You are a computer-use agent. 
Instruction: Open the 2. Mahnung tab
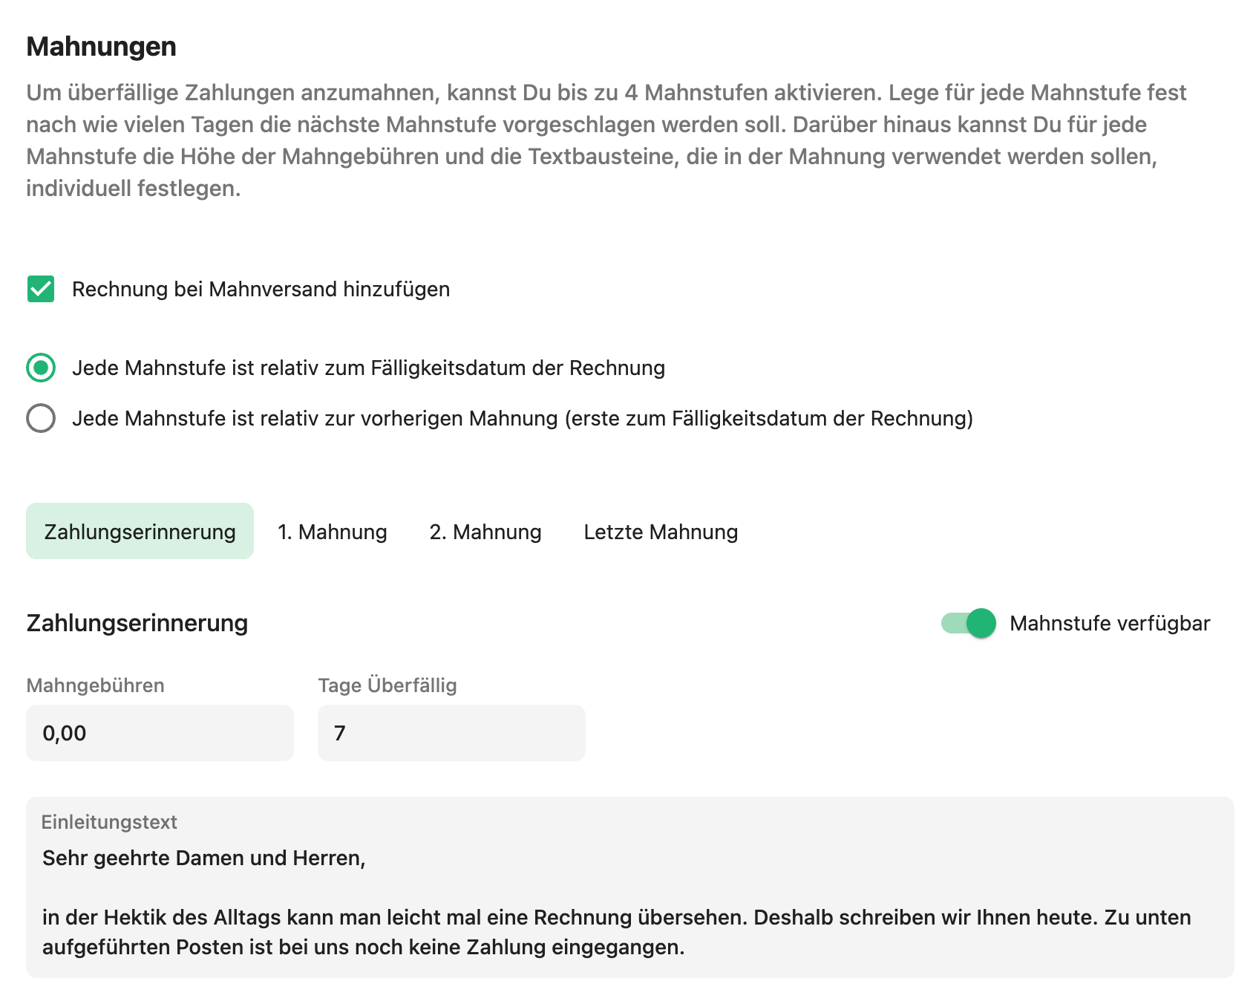click(485, 532)
